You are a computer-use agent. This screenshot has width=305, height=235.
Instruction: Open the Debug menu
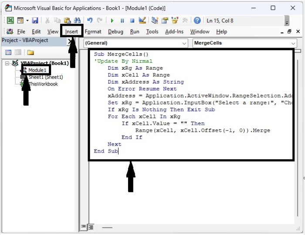(x=115, y=31)
